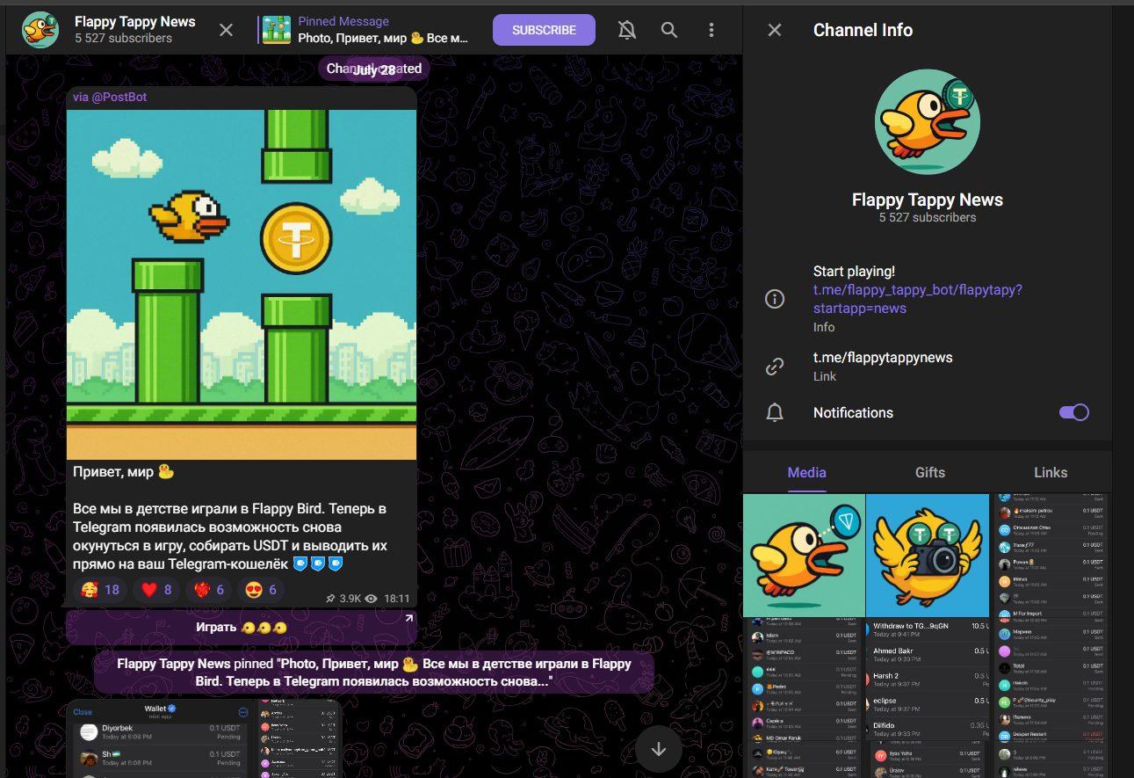This screenshot has height=778, width=1134.
Task: Click the large channel avatar in info panel
Action: (927, 122)
